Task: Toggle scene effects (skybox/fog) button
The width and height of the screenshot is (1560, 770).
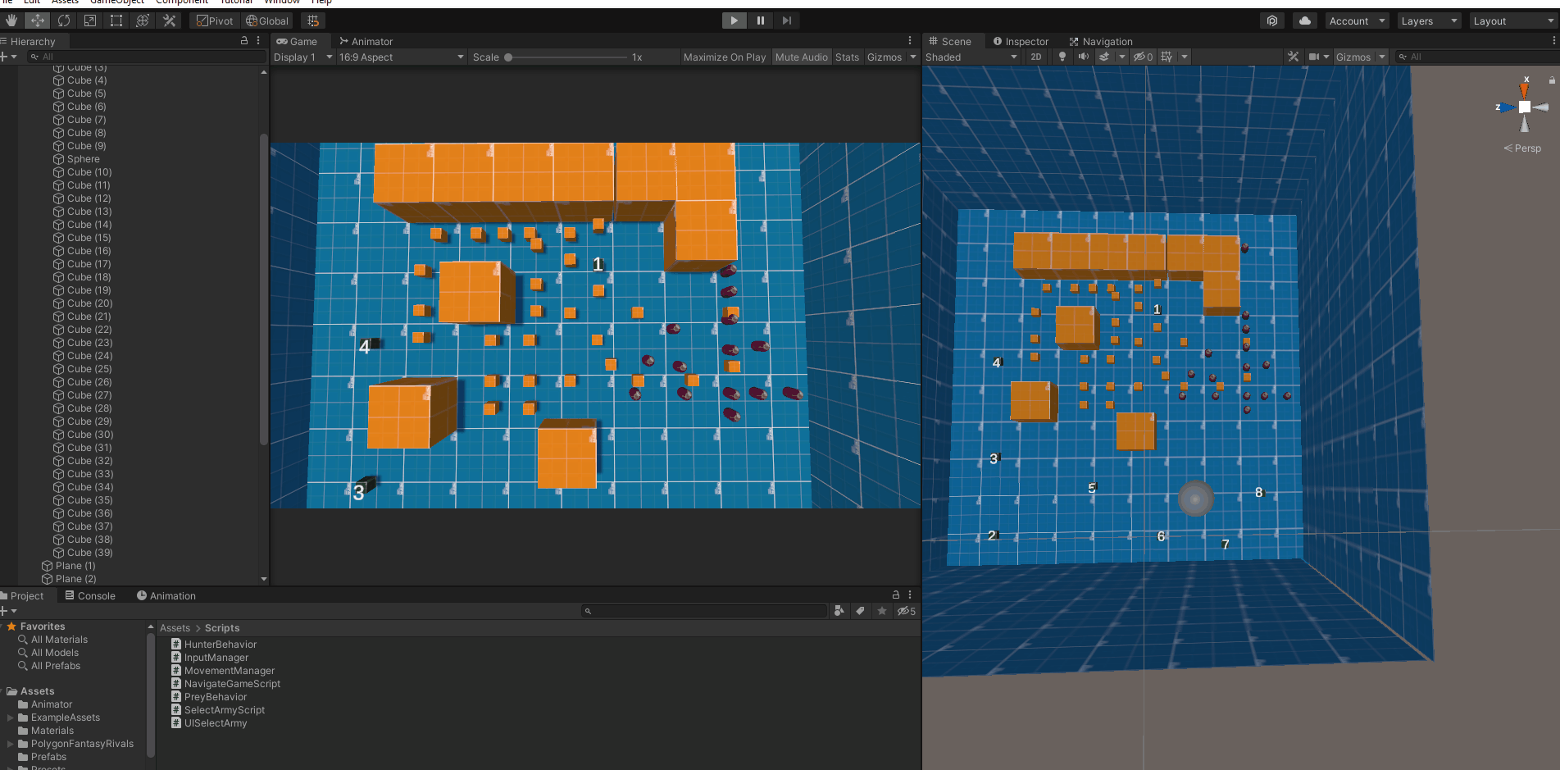Action: [1104, 57]
